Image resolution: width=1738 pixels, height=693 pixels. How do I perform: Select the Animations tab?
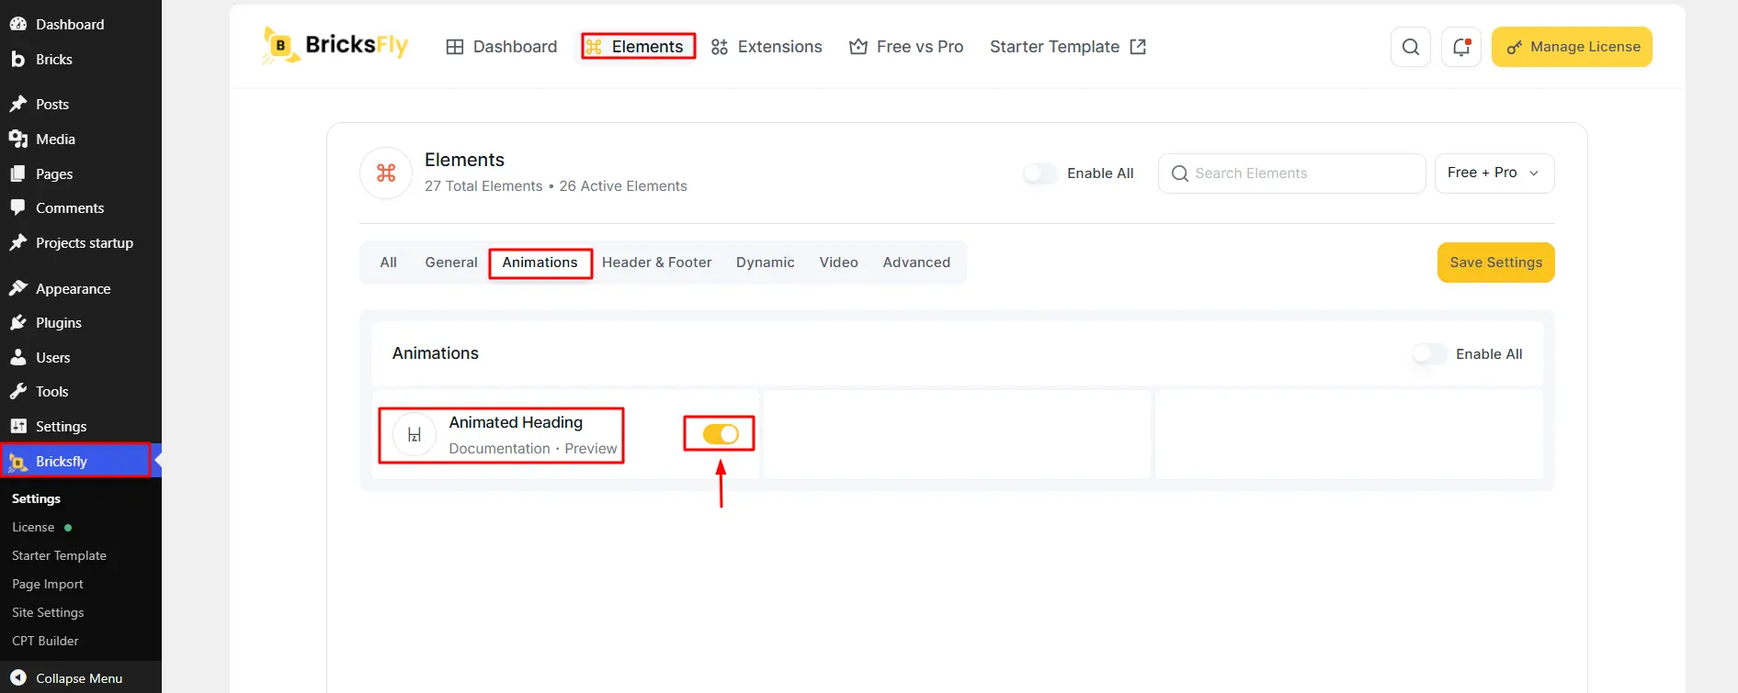pos(540,263)
